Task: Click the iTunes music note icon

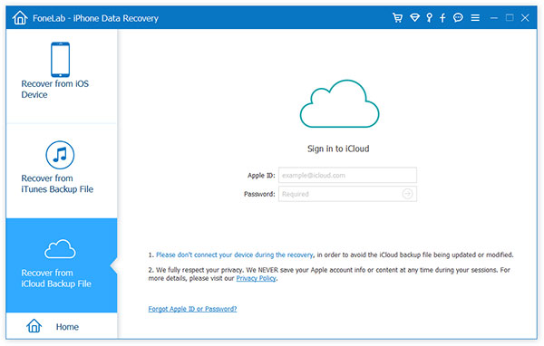Action: 60,155
